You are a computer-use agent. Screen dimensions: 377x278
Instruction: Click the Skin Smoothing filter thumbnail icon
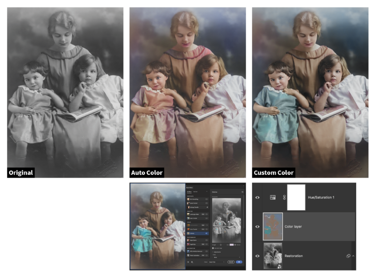pos(188,199)
